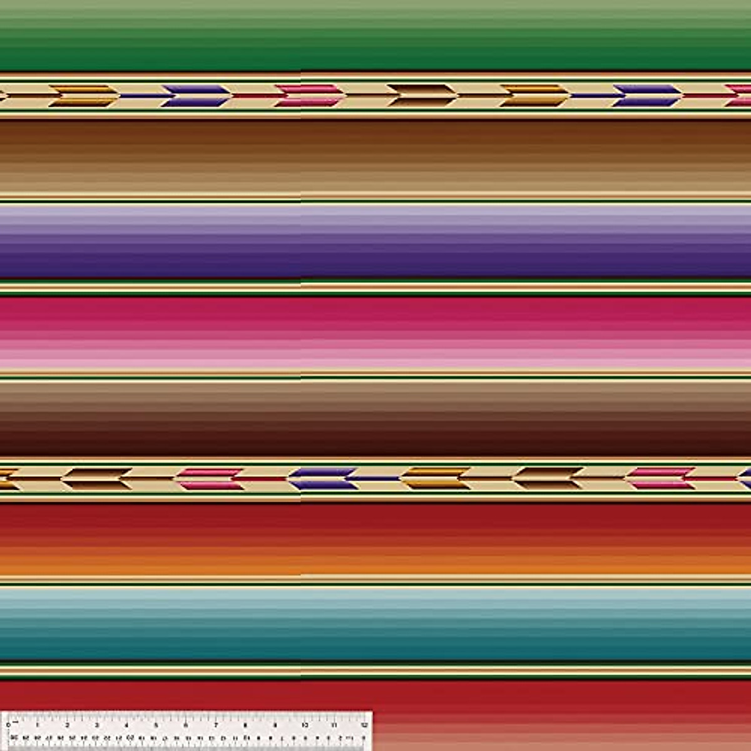Click the leftmost purple arrow in the top arrow band
Screen dimensions: 751x751
pyautogui.click(x=197, y=96)
